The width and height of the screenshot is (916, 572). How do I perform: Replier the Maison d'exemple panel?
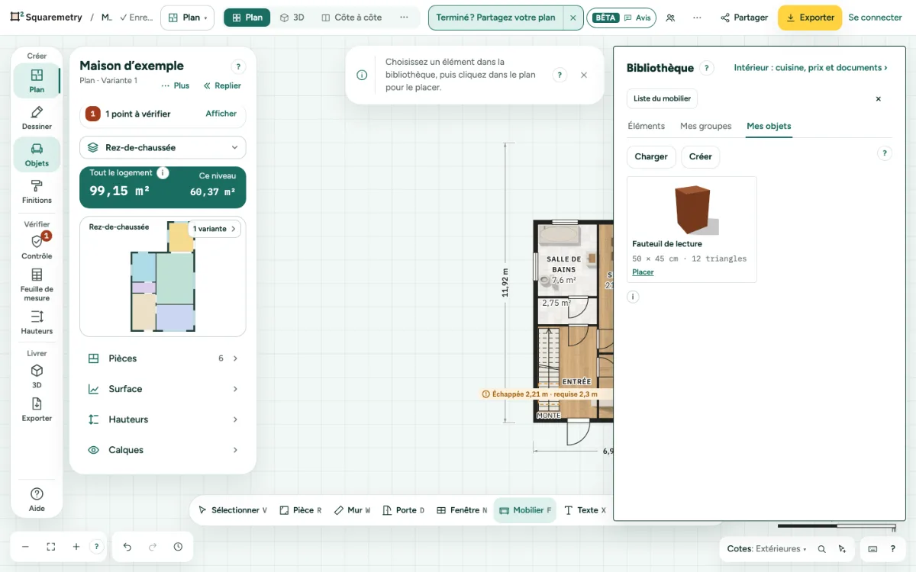(222, 85)
